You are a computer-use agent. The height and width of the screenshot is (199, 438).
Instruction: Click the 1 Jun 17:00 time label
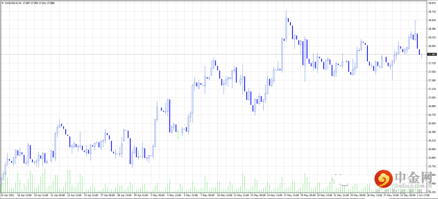423,195
